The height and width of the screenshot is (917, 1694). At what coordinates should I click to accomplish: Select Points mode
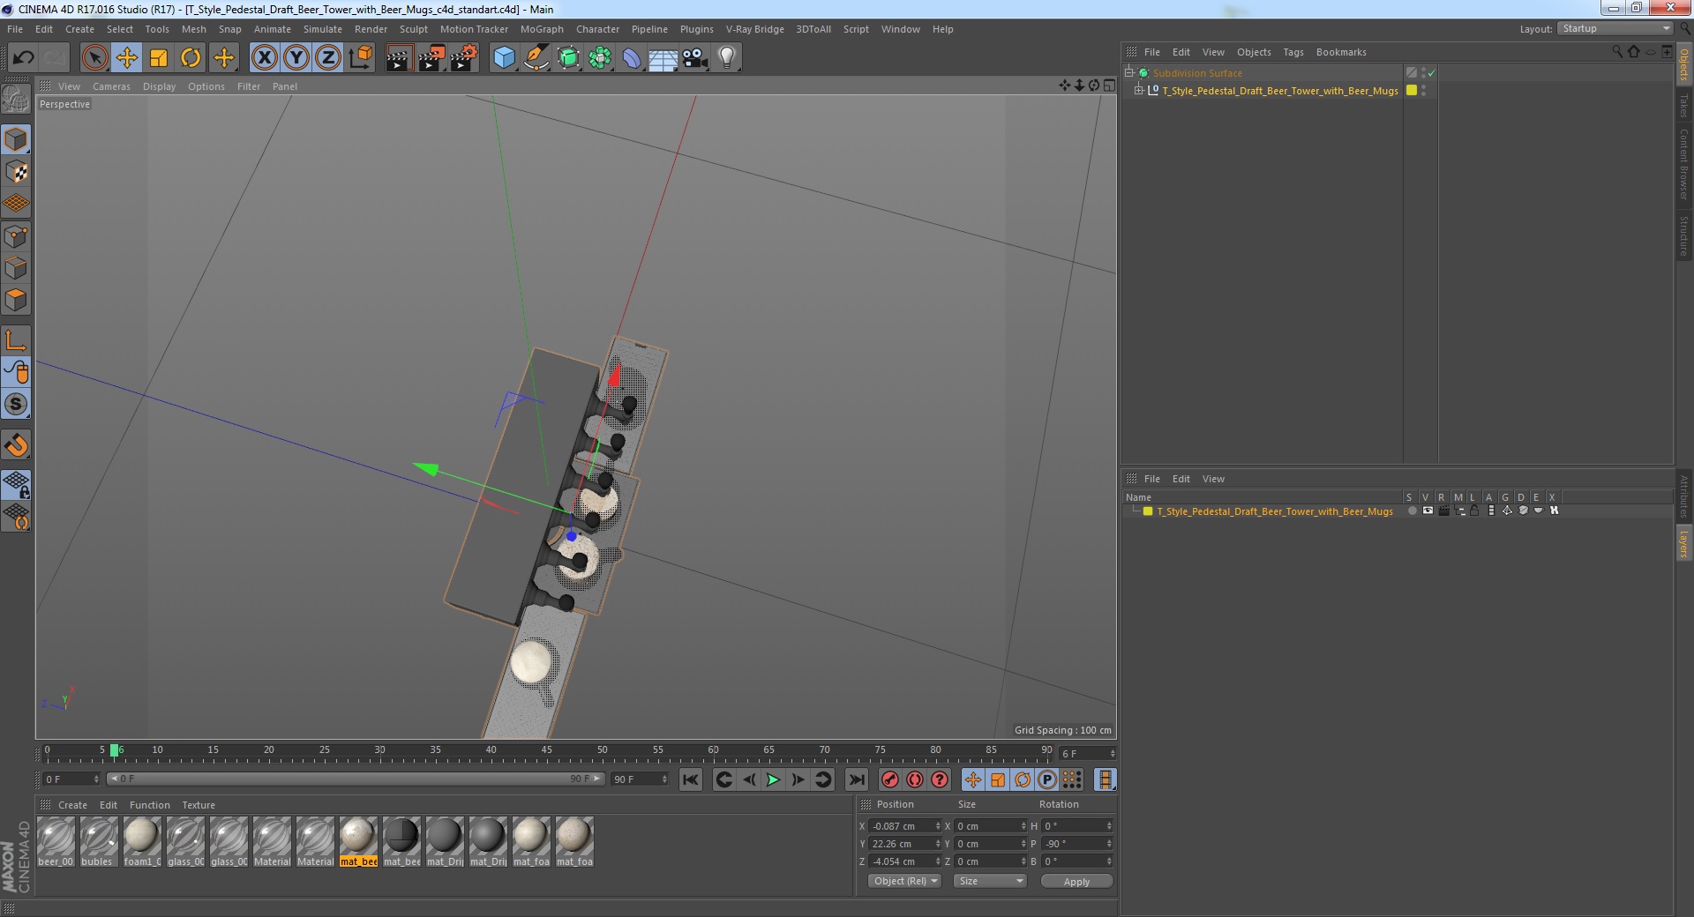coord(16,236)
